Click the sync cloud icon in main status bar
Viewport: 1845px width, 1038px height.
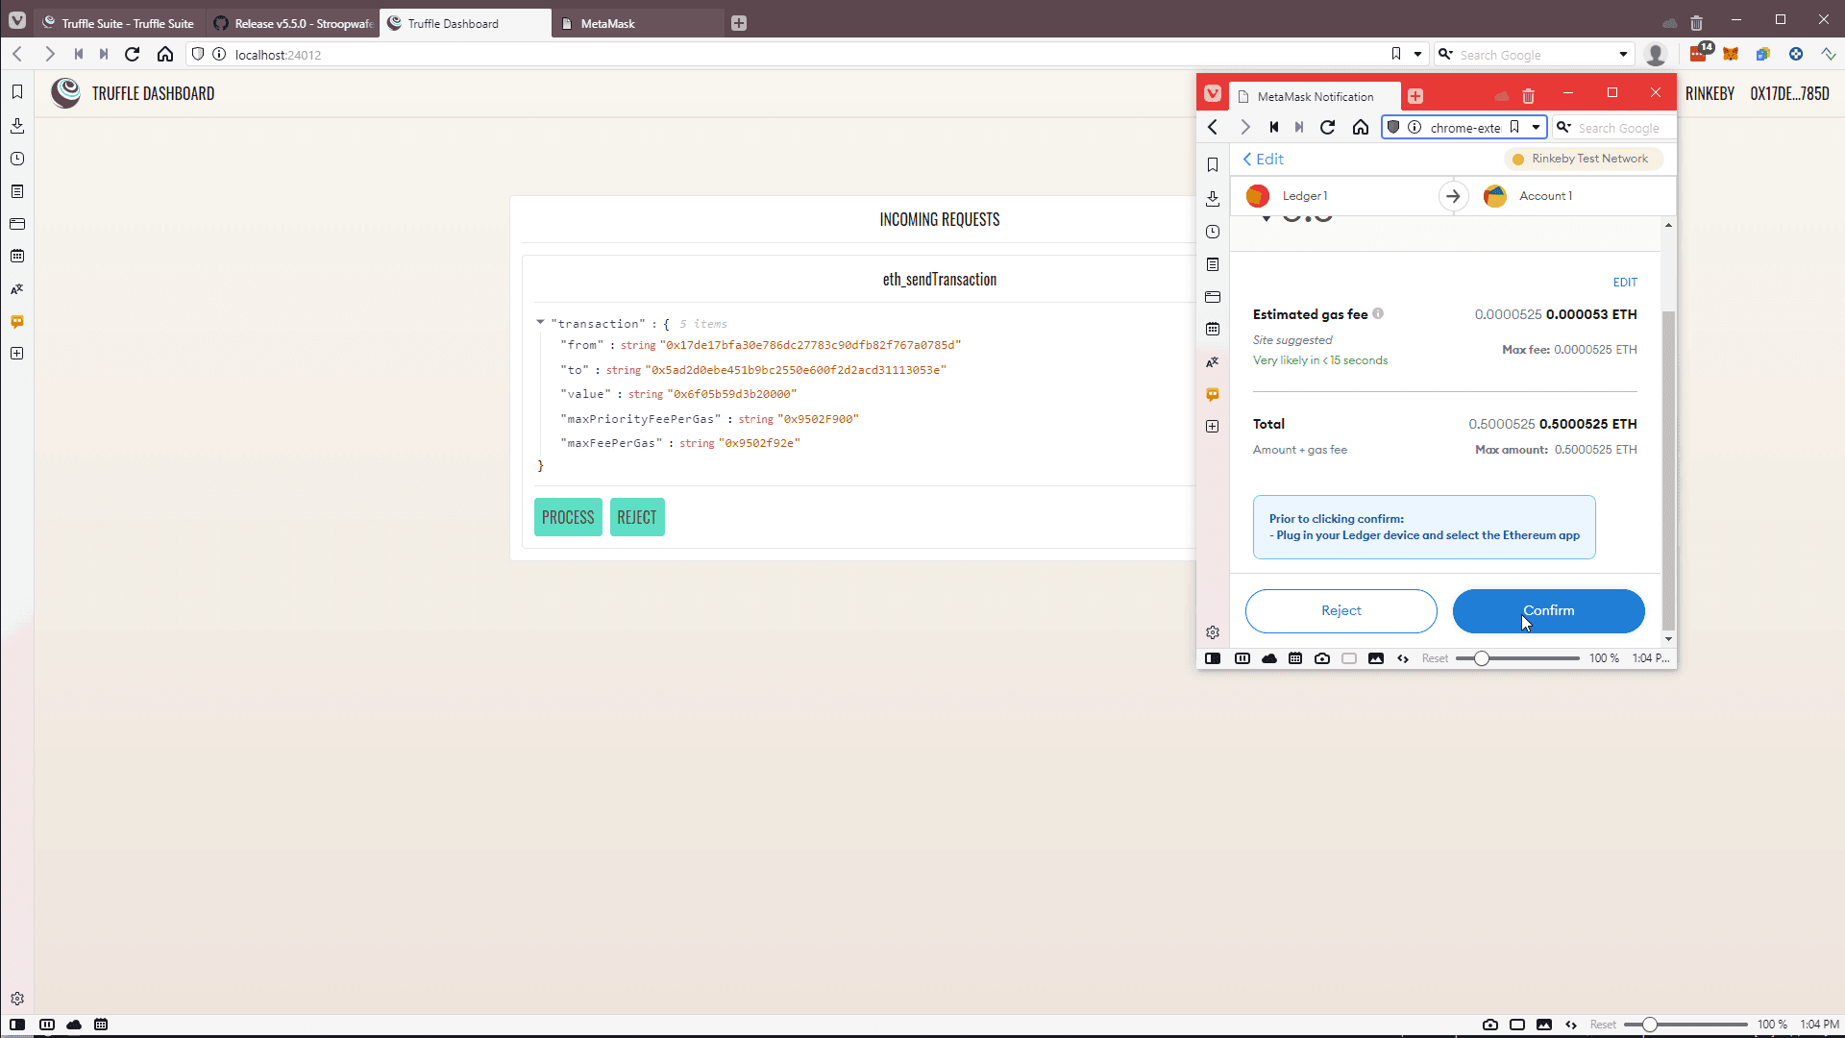(x=74, y=1025)
